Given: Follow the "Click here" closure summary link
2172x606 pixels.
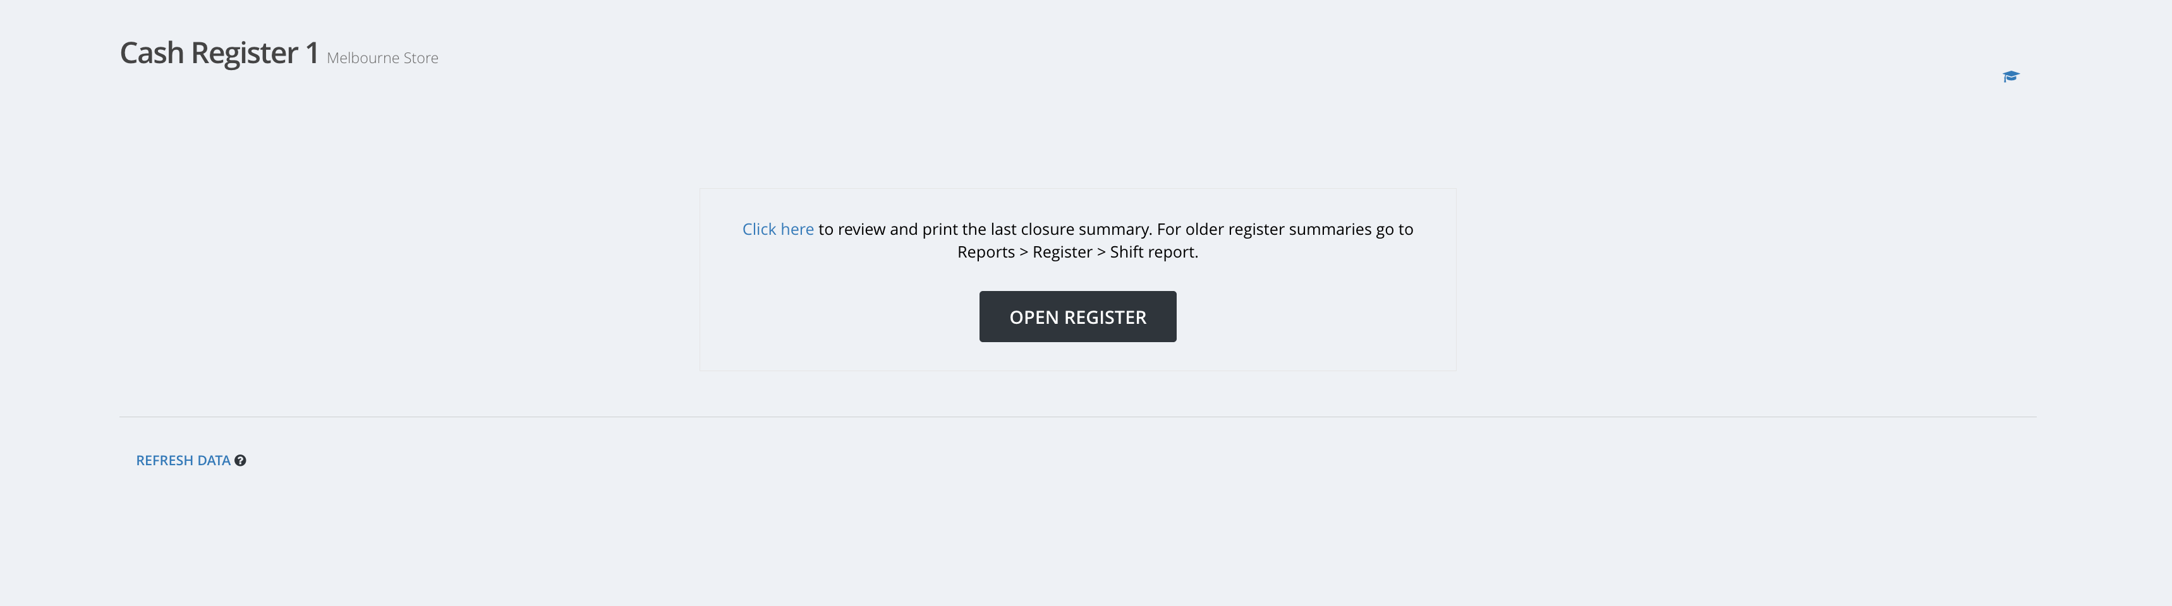Looking at the screenshot, I should (777, 229).
